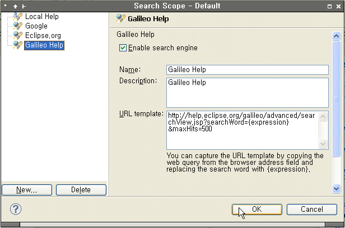The image size is (345, 228).
Task: Click the Eclipse.org search engine icon
Action: (x=17, y=35)
